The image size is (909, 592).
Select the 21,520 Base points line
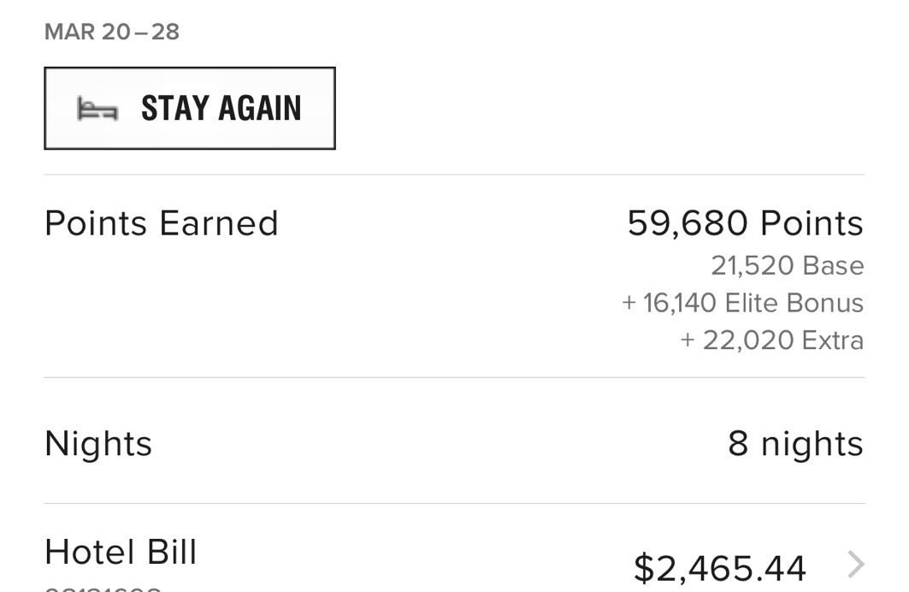pyautogui.click(x=788, y=265)
